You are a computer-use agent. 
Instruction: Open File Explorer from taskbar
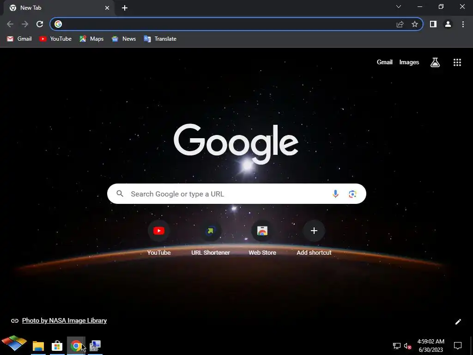click(38, 346)
